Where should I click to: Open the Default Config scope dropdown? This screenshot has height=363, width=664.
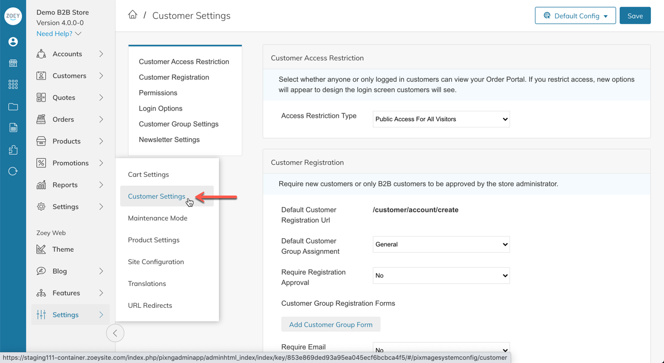pos(575,16)
